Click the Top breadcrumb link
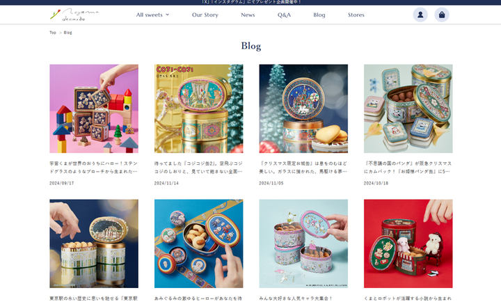501x302 pixels. pos(53,33)
